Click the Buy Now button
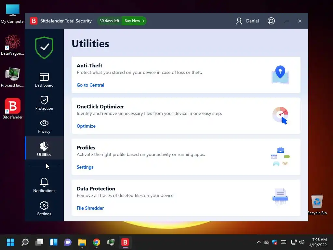 coord(134,21)
